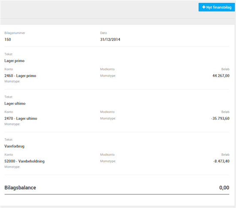Click the Lager ultimo text heading

pos(15,104)
